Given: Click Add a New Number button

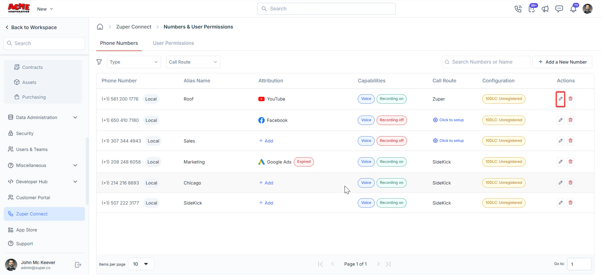Looking at the screenshot, I should [x=562, y=62].
